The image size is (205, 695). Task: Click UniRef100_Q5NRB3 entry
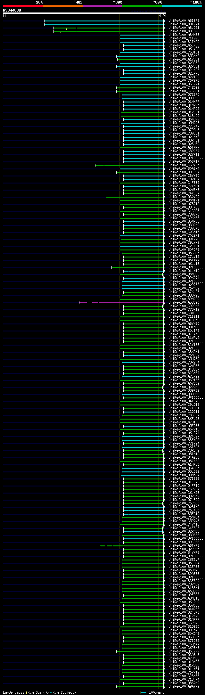point(184,221)
